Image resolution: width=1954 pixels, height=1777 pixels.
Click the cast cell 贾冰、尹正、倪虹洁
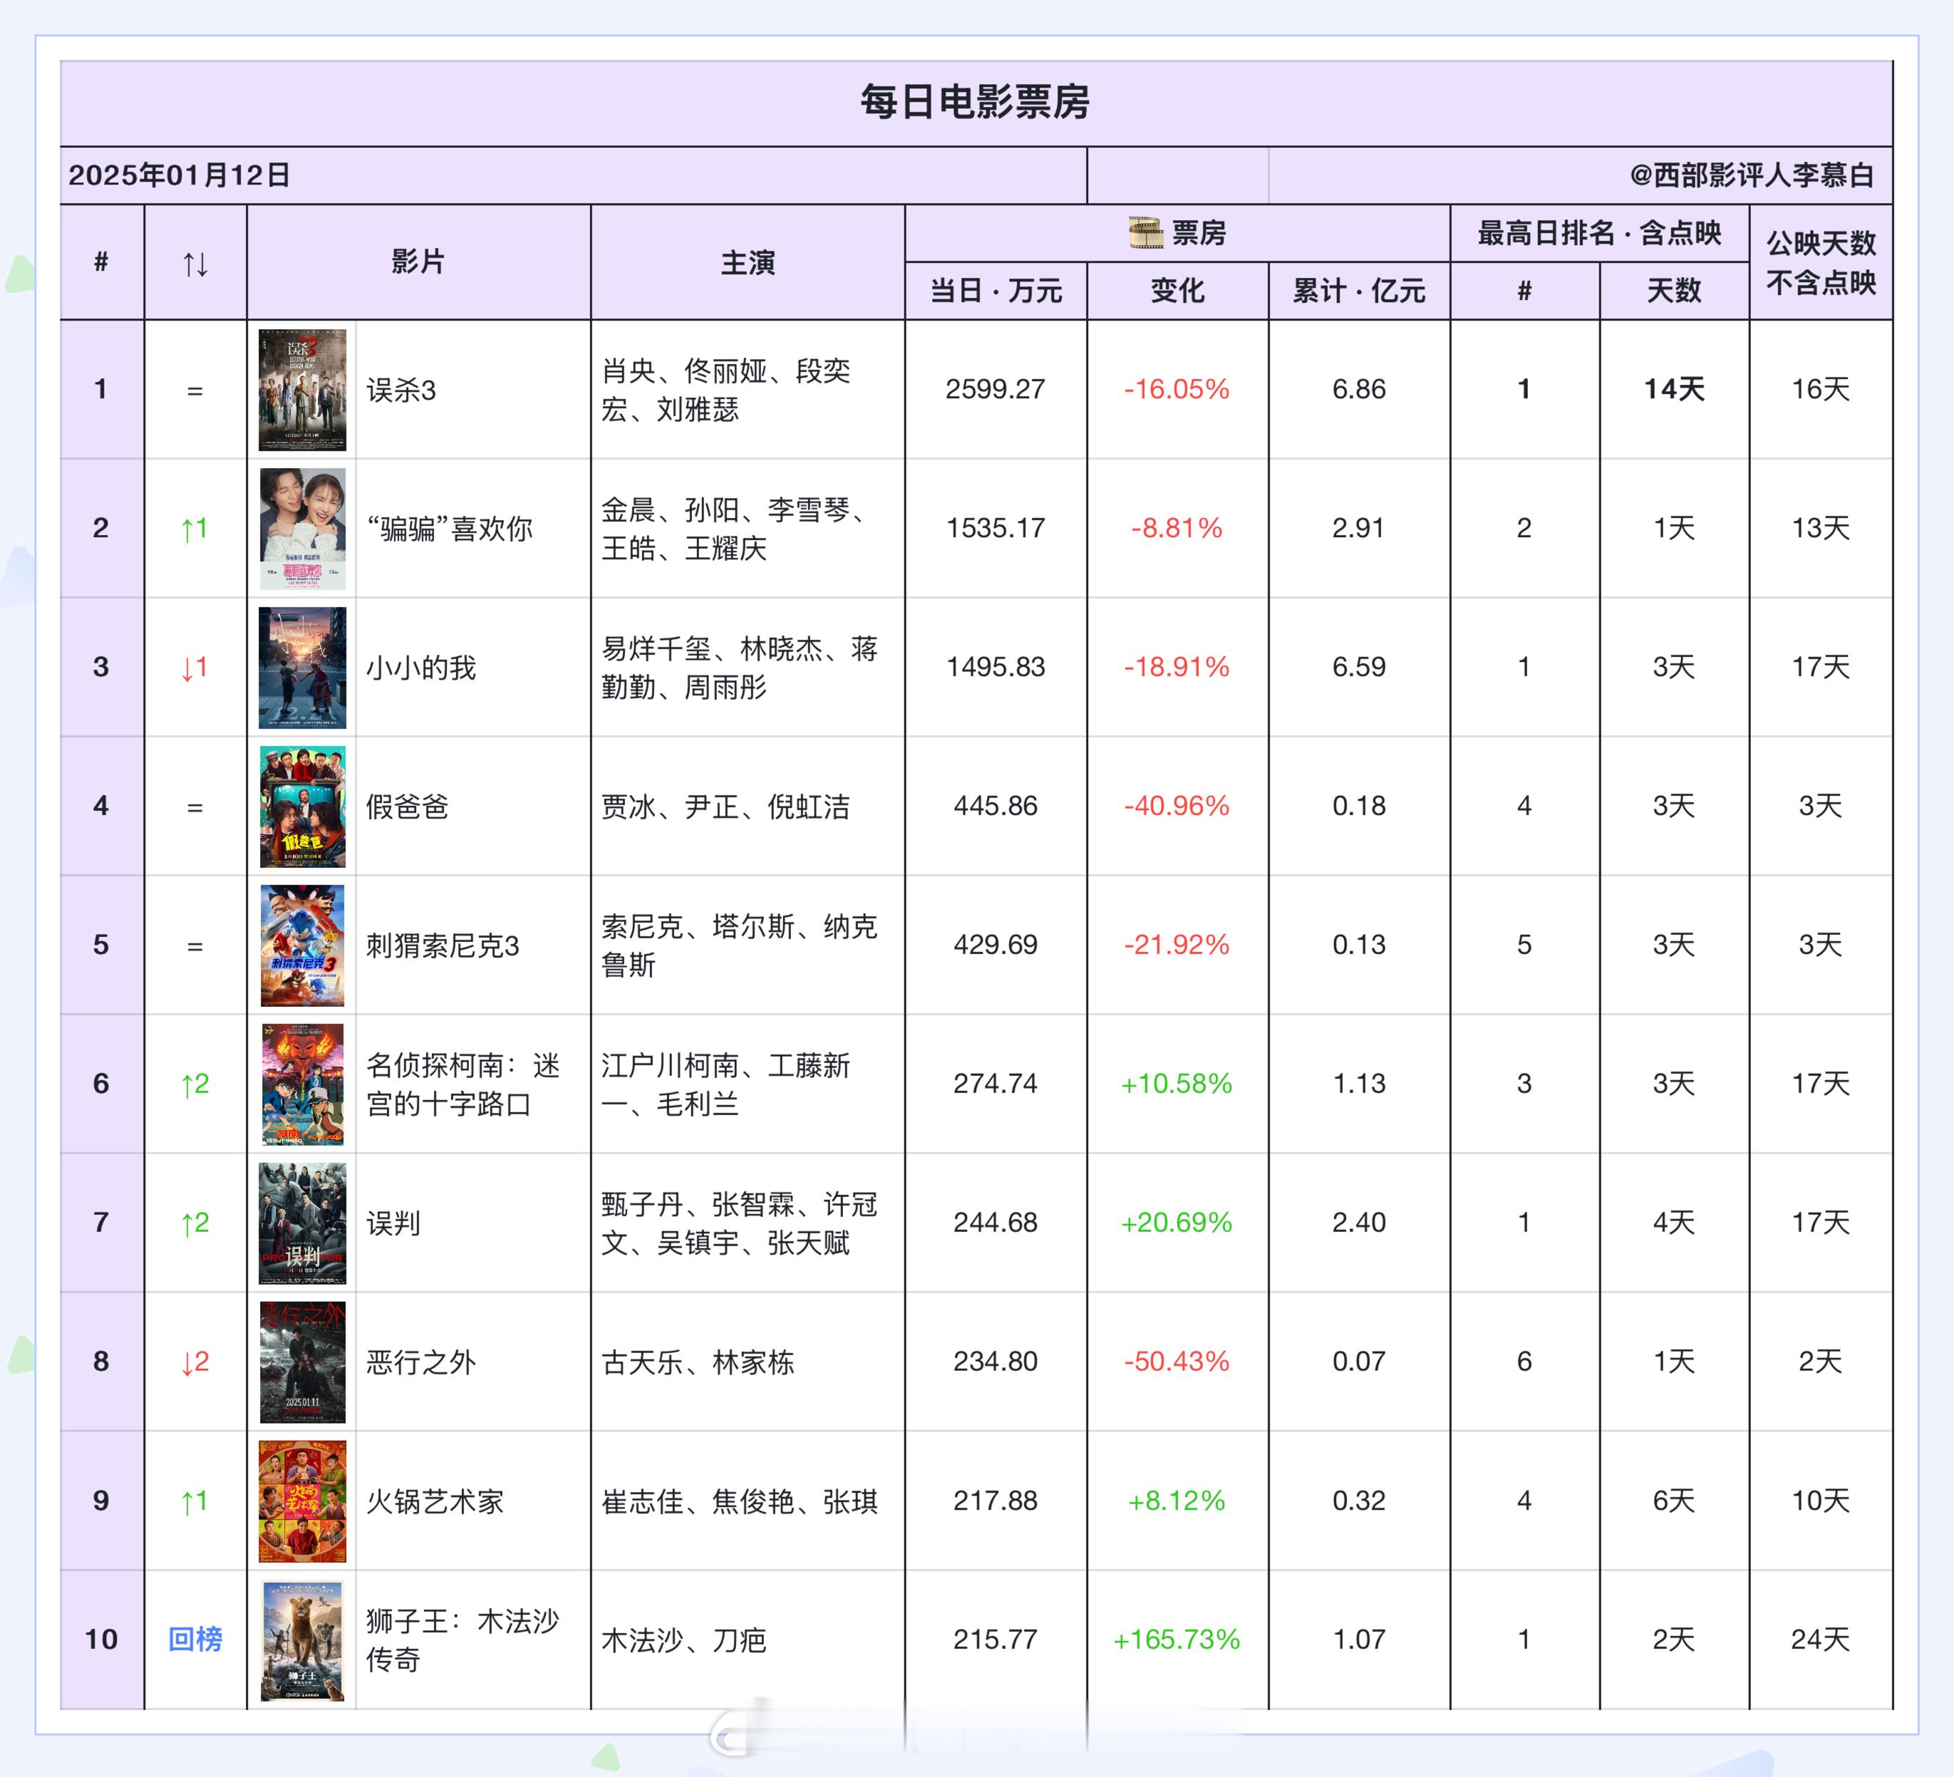pyautogui.click(x=725, y=806)
